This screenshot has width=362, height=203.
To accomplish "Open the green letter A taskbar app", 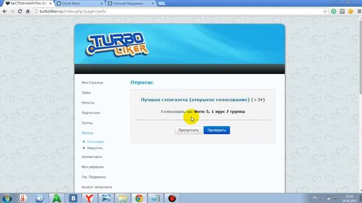I will coord(57,198).
